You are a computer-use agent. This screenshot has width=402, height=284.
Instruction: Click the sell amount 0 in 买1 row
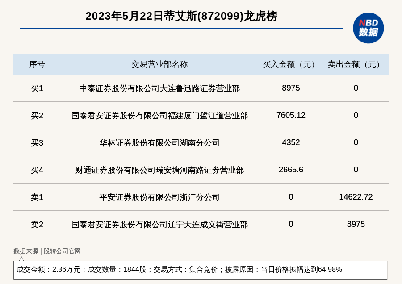click(x=356, y=88)
